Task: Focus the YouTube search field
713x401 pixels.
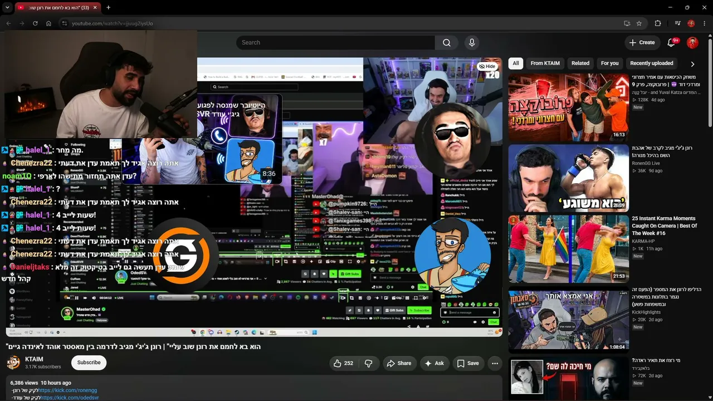Action: tap(335, 42)
